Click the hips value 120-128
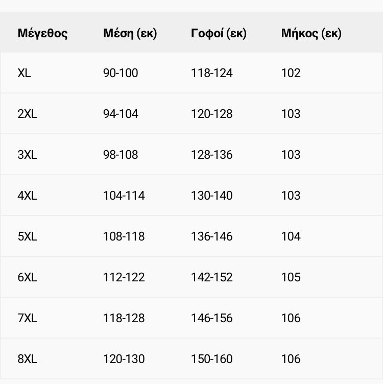Image resolution: width=383 pixels, height=384 pixels. 212,114
